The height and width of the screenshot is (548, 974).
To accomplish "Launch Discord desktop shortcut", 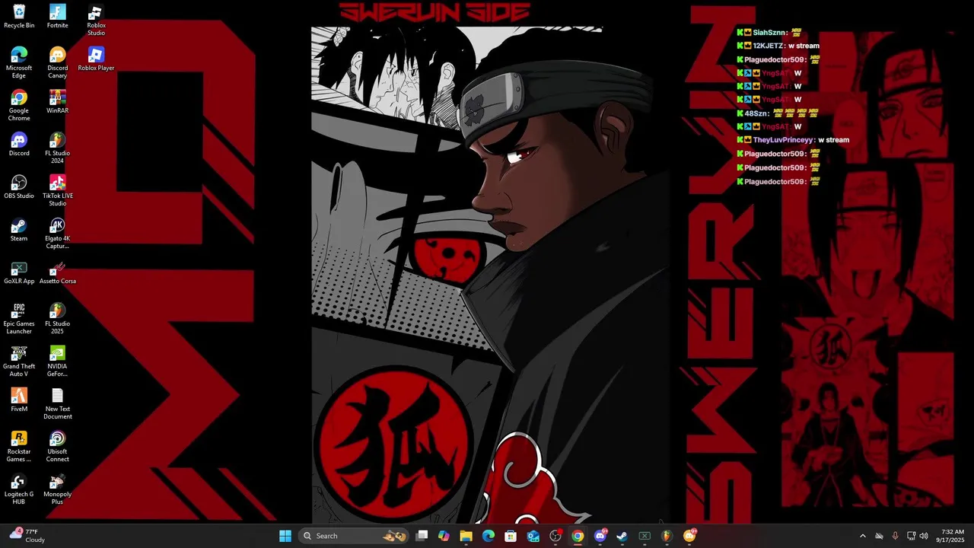I will point(19,145).
